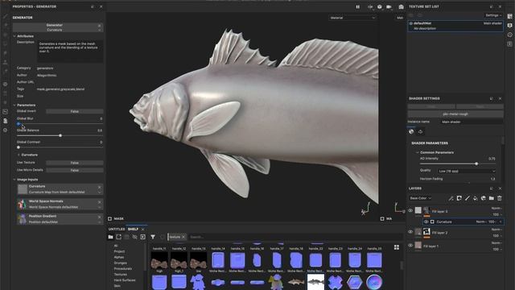
Task: Add a mask using the Layers toolbar mask icon
Action: tap(459, 198)
